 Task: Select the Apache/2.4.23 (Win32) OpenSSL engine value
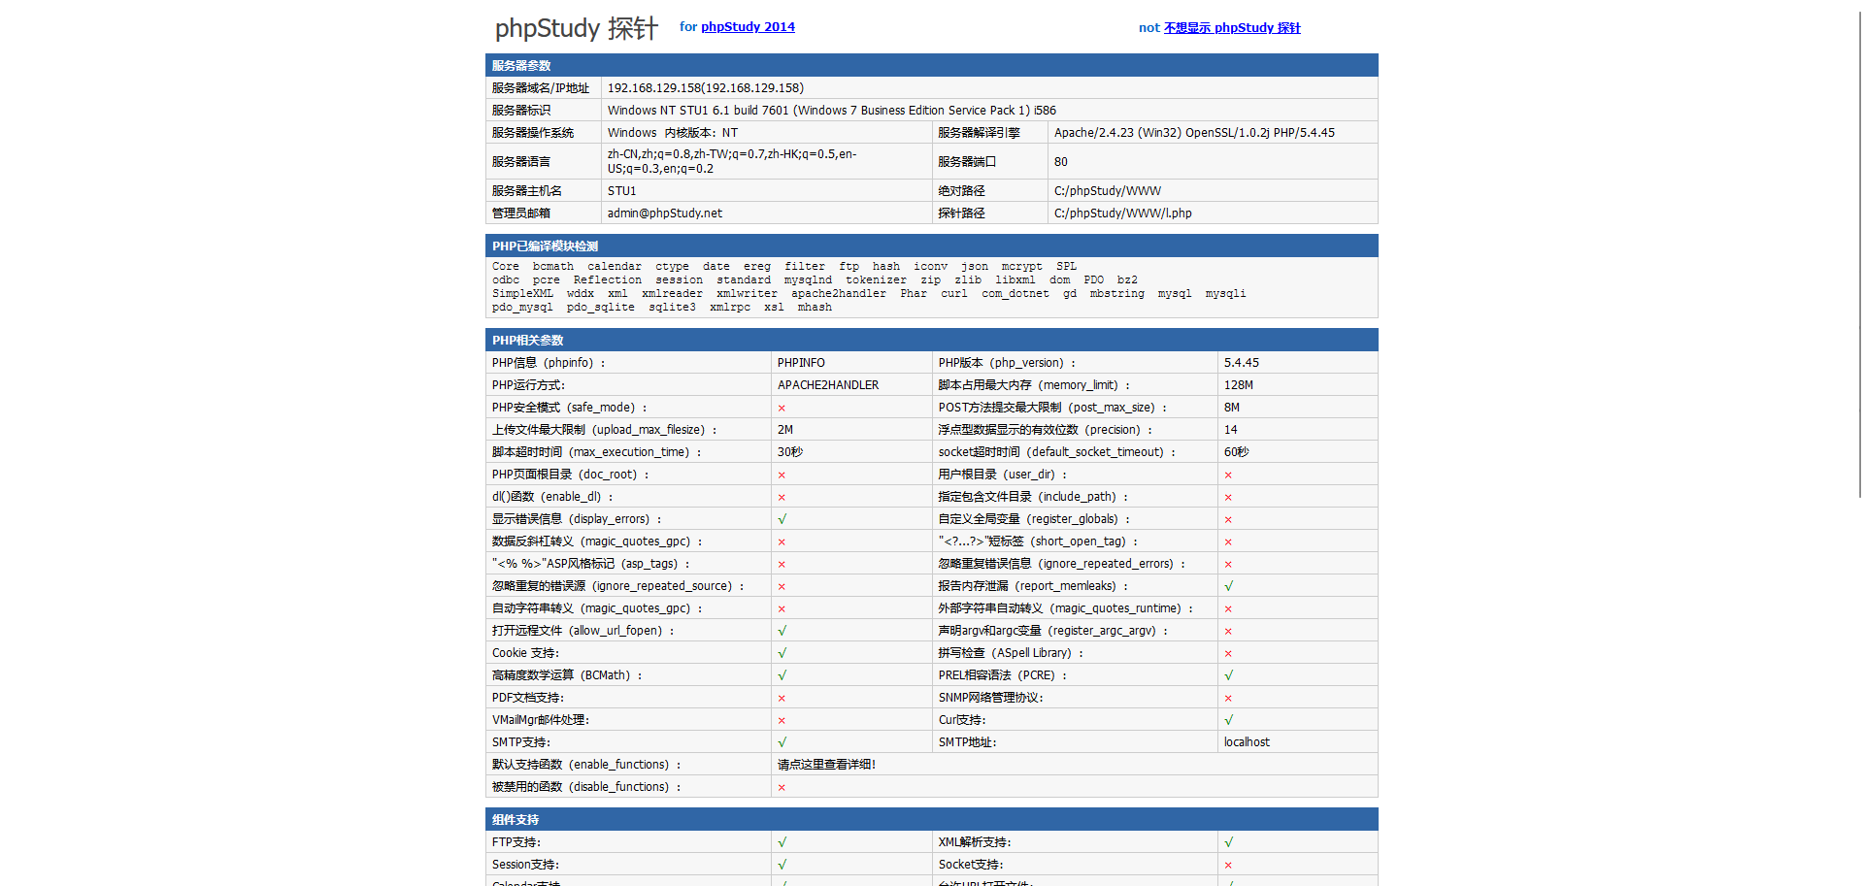(1194, 133)
